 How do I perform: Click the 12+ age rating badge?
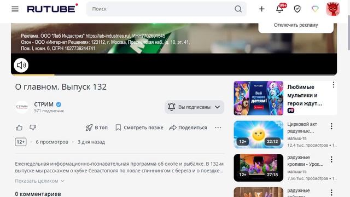click(x=21, y=142)
